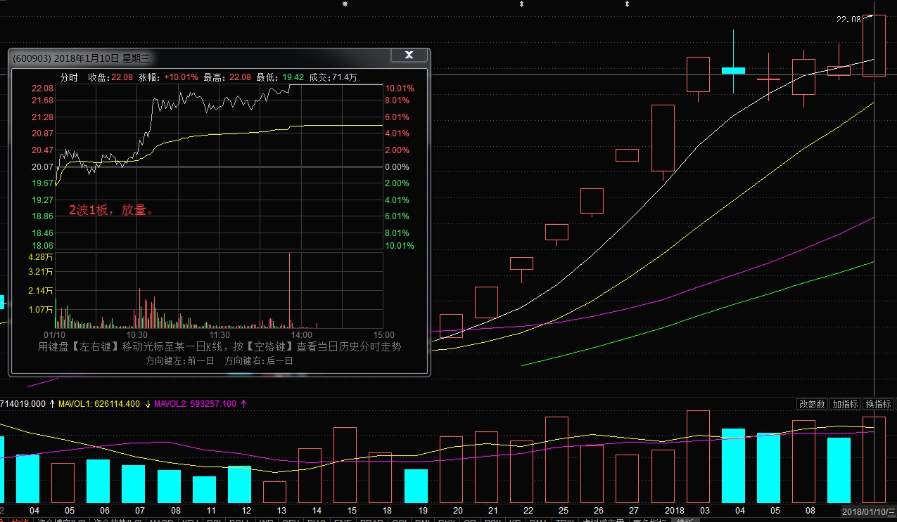The width and height of the screenshot is (897, 522).
Task: Open 改参数 to modify indicator parameters
Action: tap(812, 404)
